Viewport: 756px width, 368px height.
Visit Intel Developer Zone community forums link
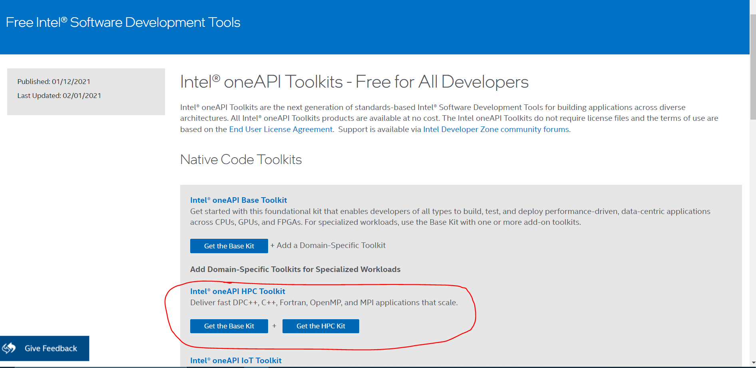tap(496, 129)
